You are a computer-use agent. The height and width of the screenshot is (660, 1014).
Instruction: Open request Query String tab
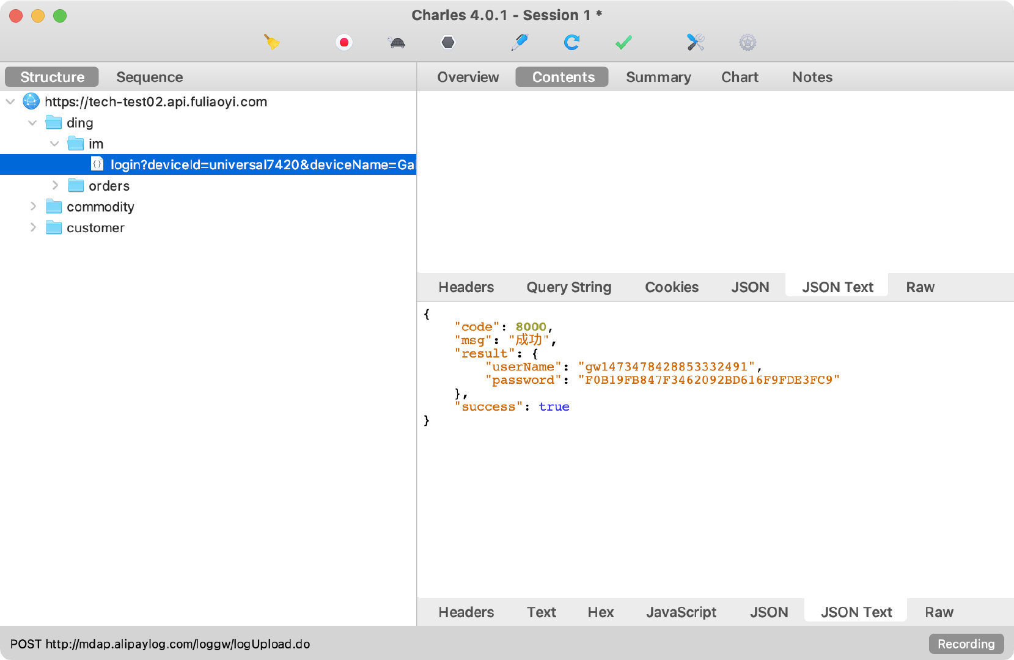[x=568, y=287]
